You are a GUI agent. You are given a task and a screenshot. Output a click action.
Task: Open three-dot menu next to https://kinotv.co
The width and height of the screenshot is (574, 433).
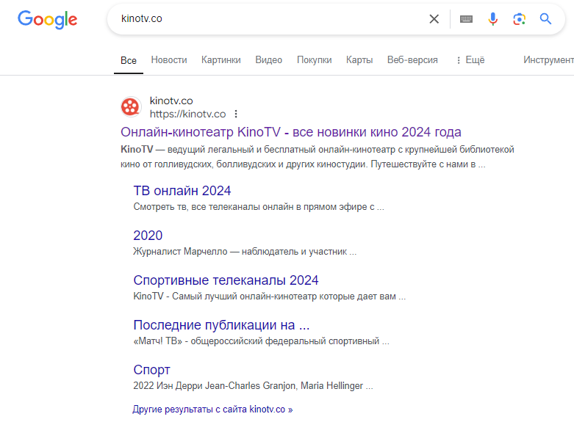click(236, 114)
